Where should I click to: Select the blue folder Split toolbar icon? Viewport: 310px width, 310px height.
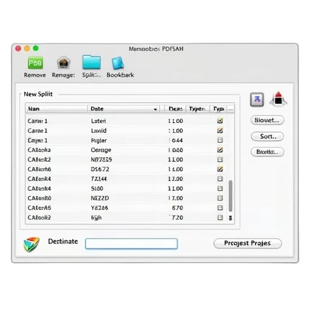point(91,62)
